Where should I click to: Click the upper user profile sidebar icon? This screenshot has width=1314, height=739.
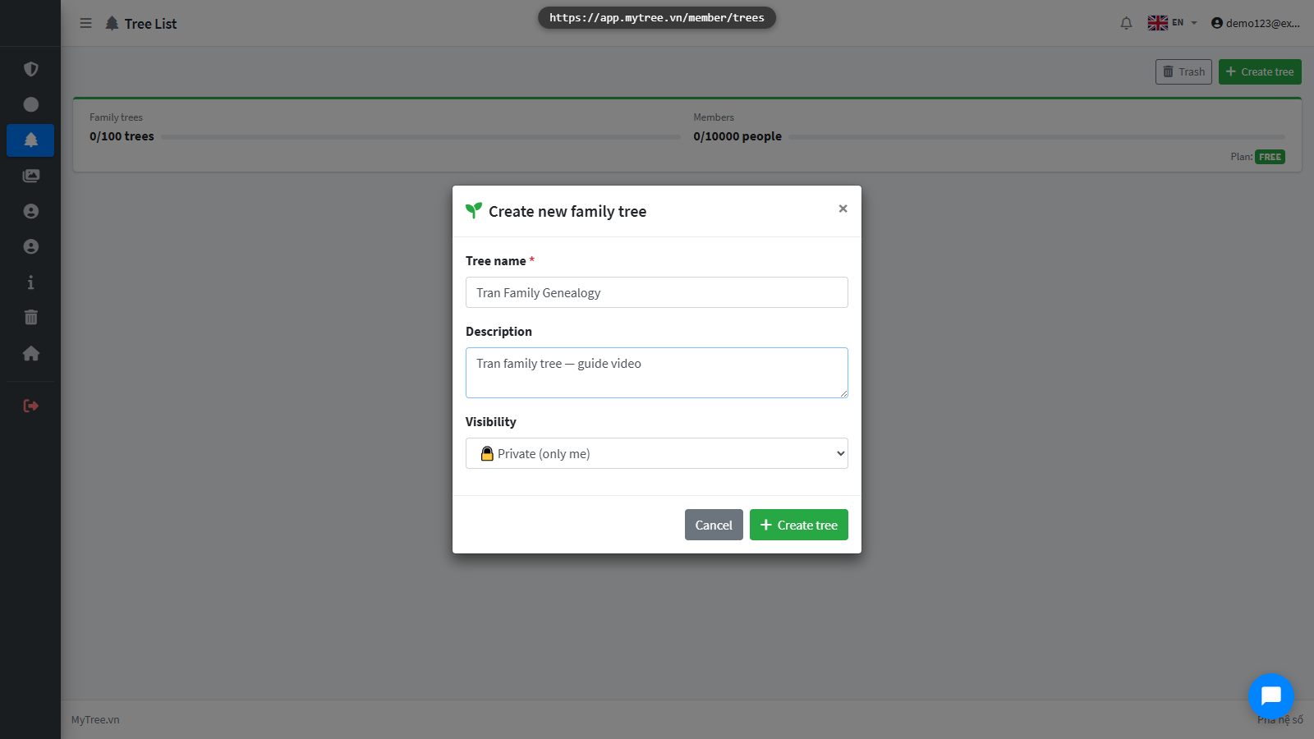pos(31,211)
